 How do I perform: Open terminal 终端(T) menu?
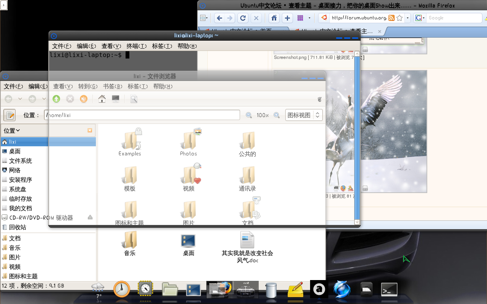pos(137,46)
